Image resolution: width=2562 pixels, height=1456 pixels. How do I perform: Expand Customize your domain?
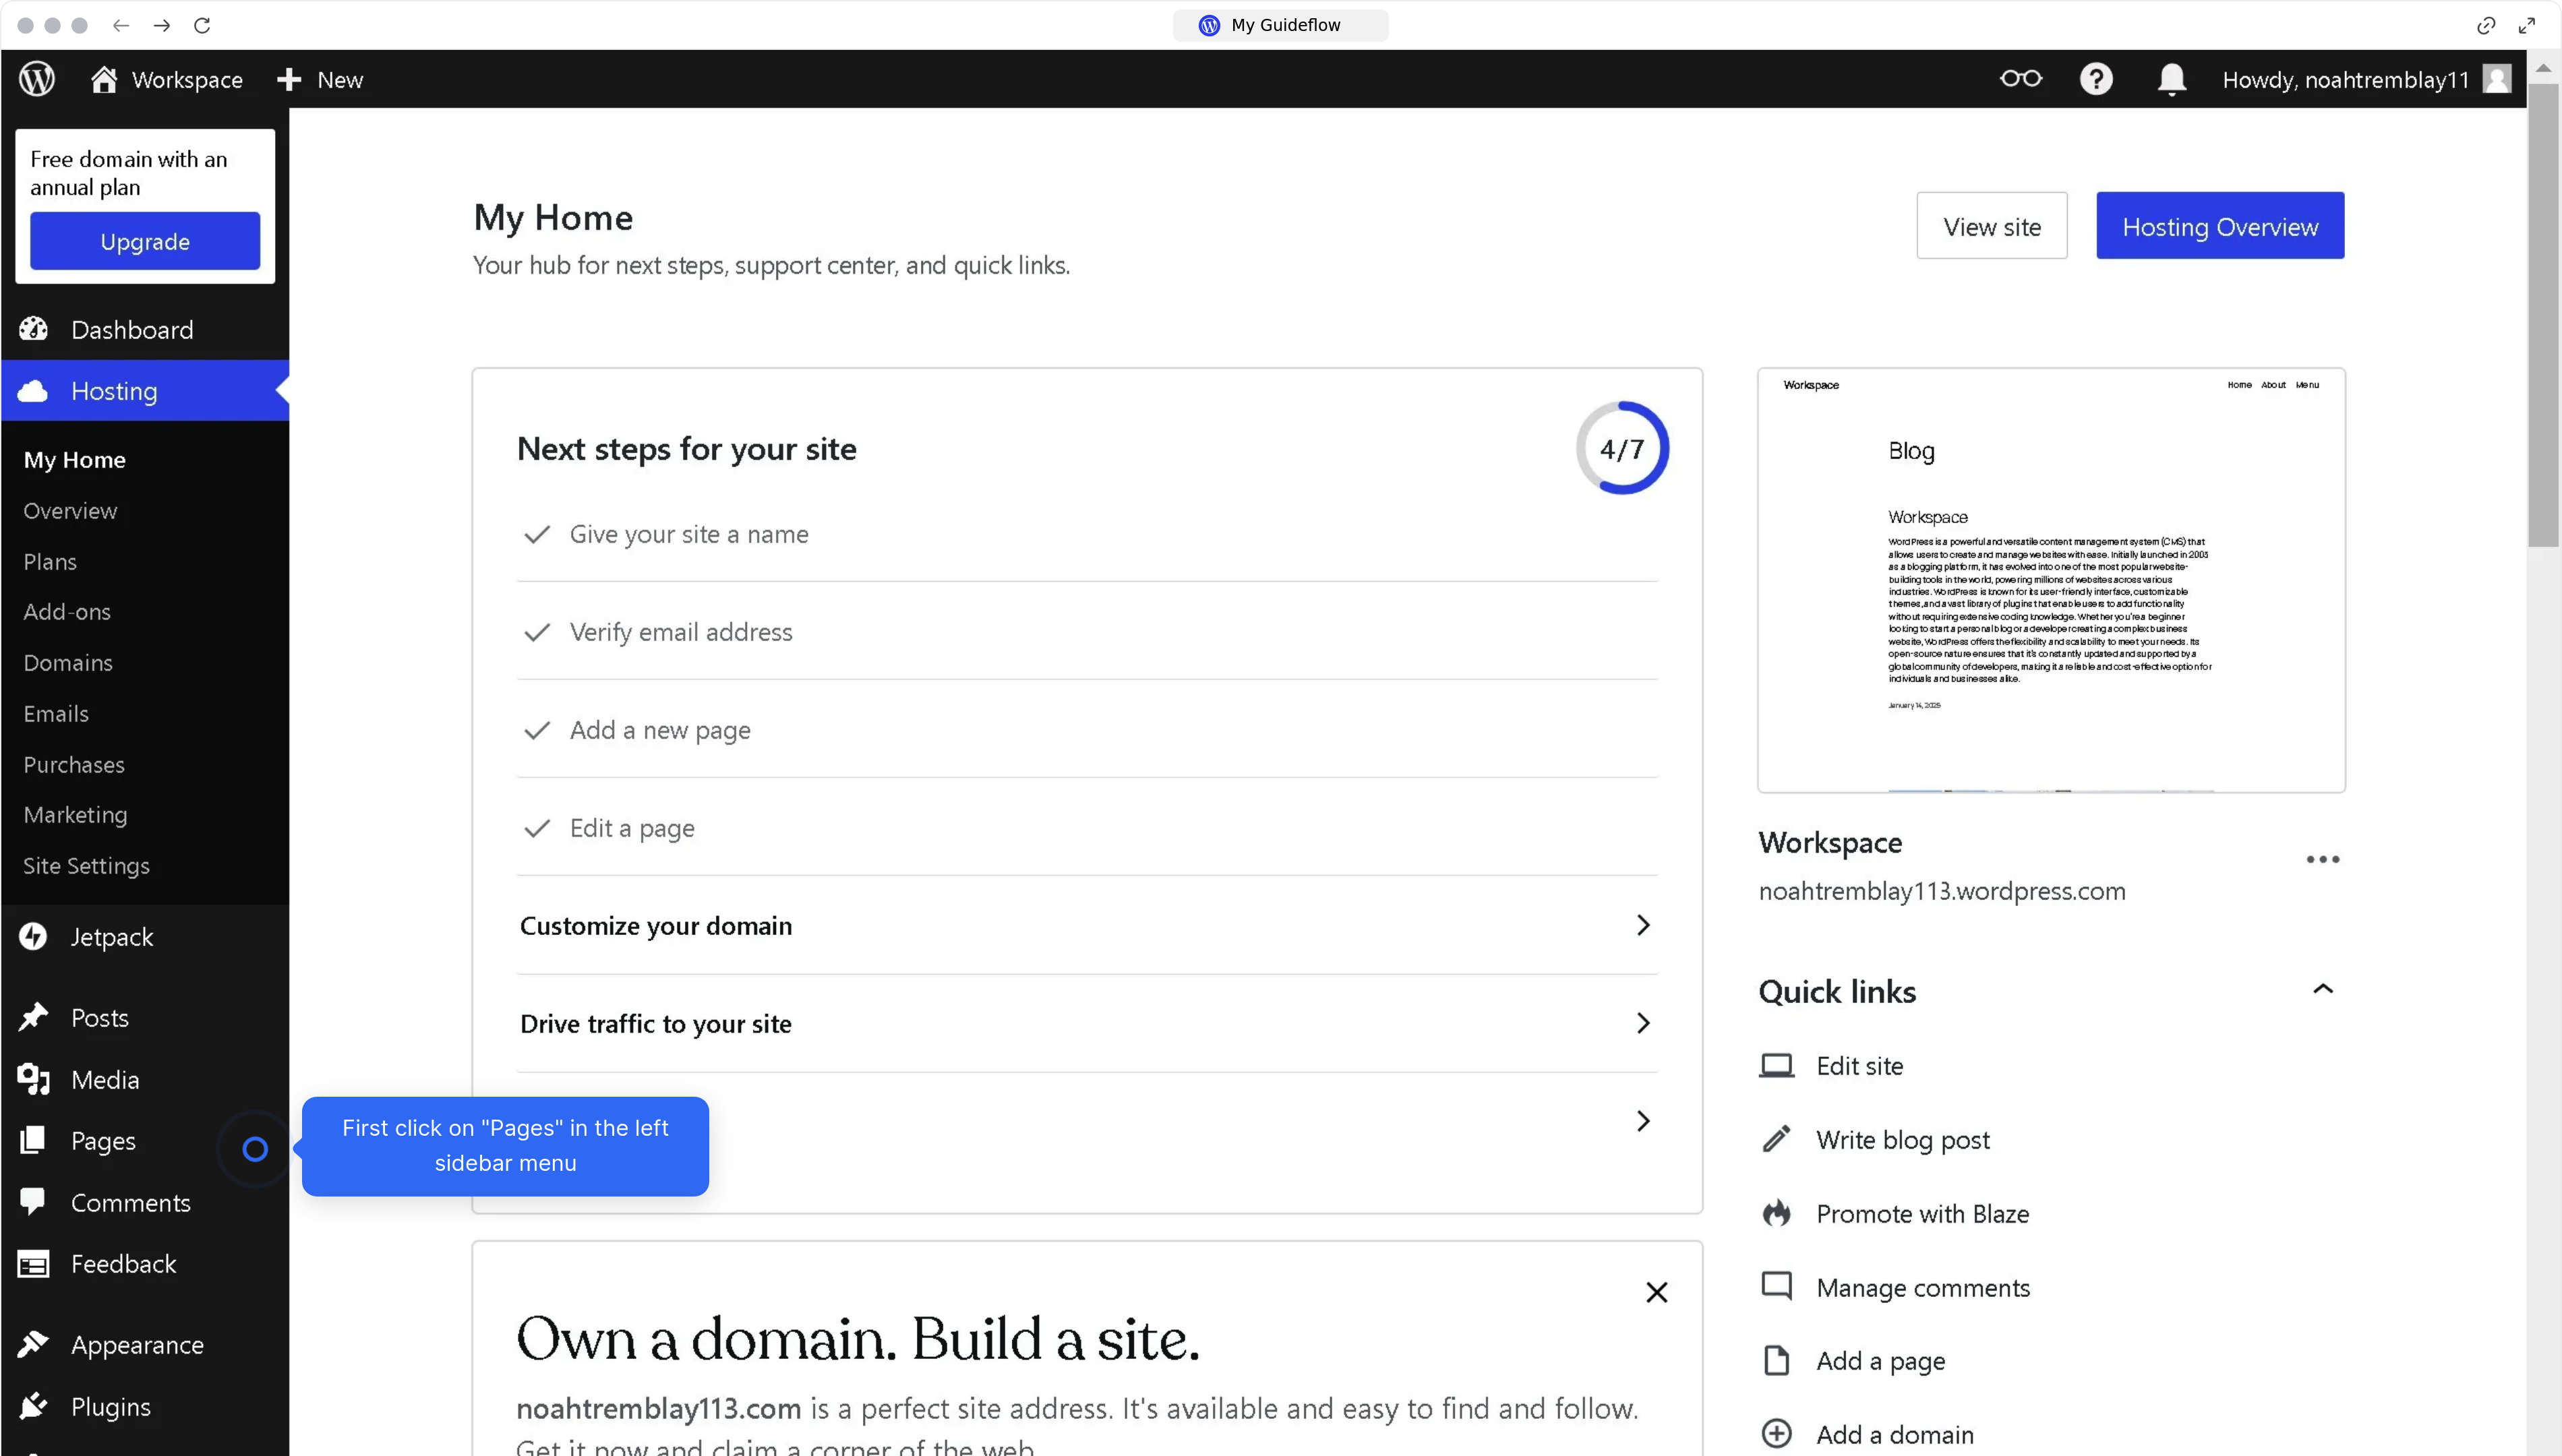pyautogui.click(x=1642, y=925)
